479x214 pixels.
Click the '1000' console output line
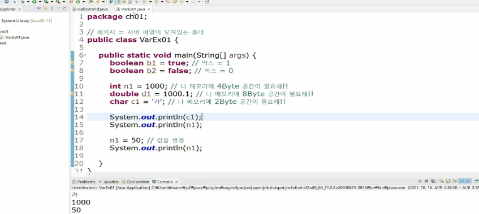tap(81, 202)
